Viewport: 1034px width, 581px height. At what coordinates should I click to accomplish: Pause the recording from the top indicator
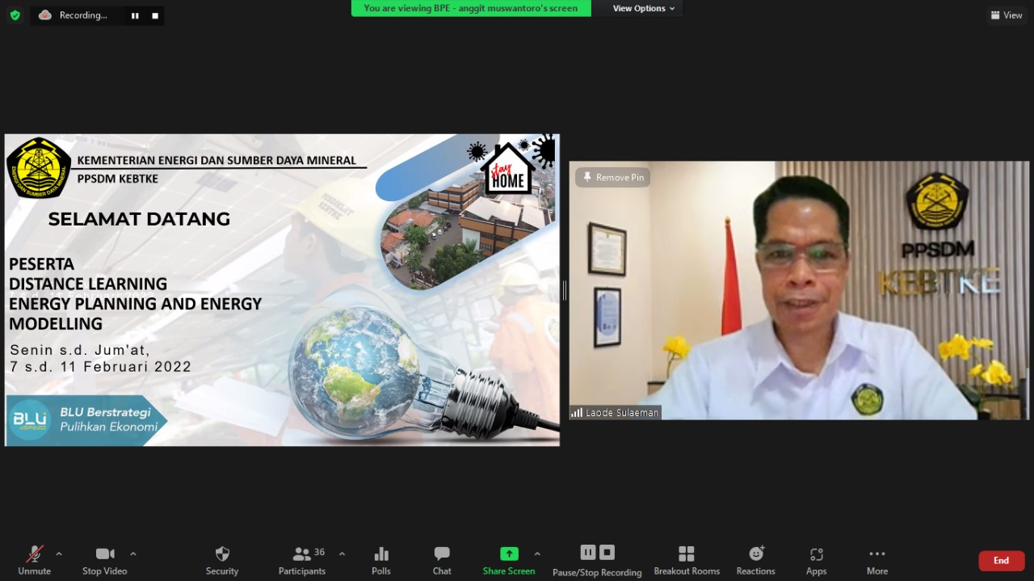pyautogui.click(x=135, y=15)
